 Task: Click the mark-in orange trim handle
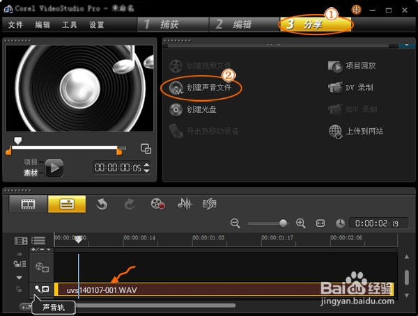[x=9, y=150]
